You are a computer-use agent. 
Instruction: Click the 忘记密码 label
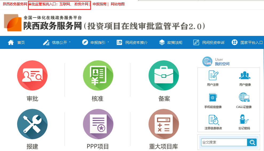[244, 128]
